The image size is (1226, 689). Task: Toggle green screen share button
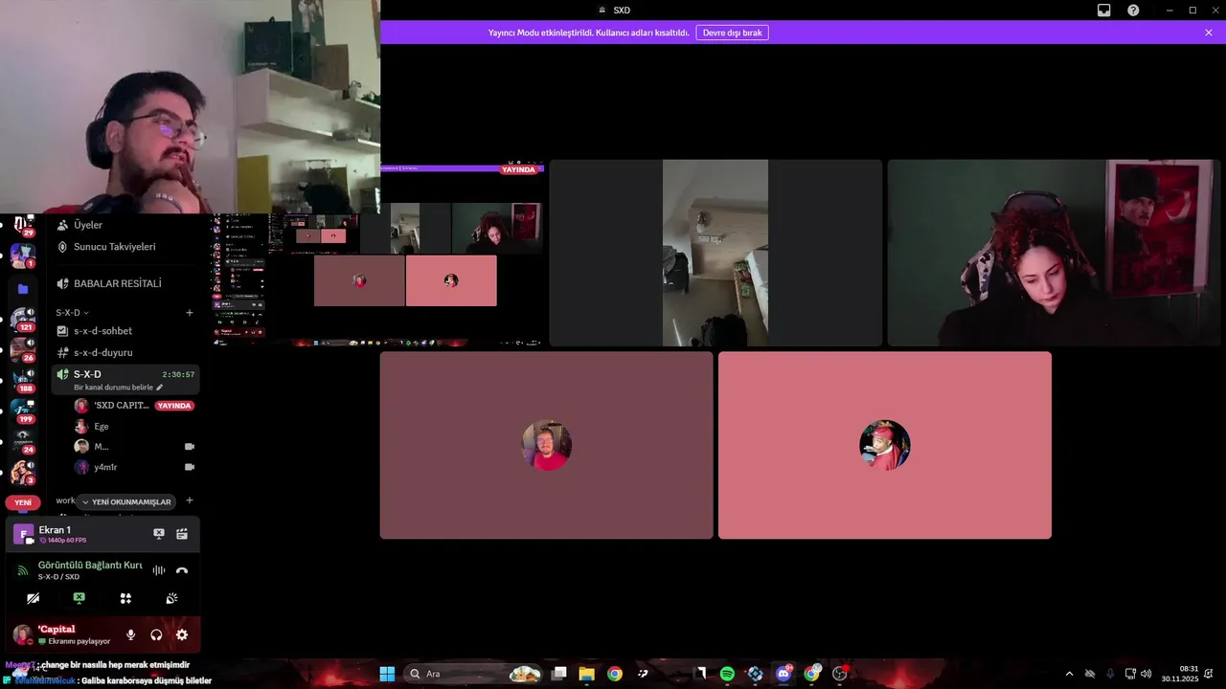pyautogui.click(x=79, y=598)
